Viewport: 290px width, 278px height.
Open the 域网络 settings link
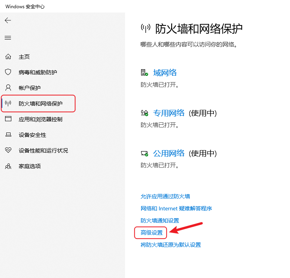pos(165,73)
